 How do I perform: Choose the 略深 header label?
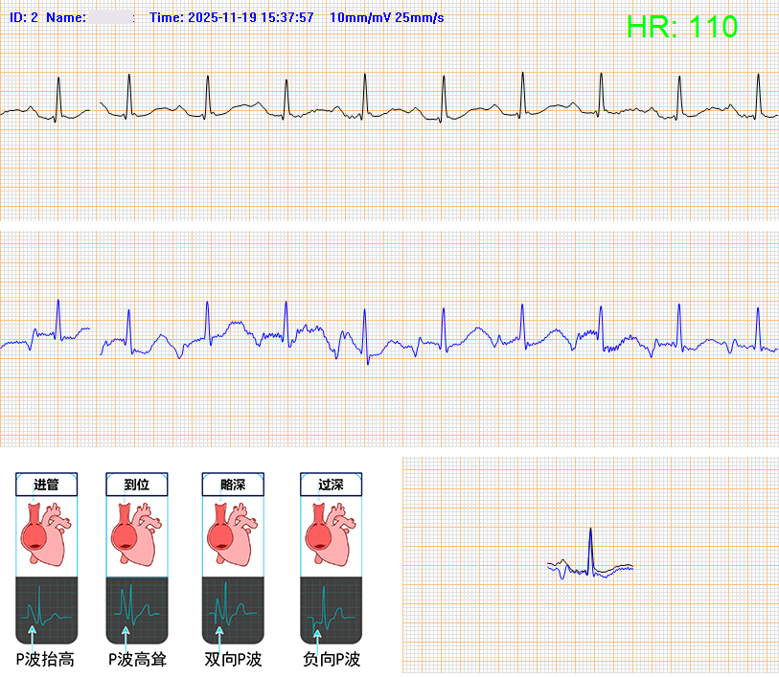(x=234, y=486)
